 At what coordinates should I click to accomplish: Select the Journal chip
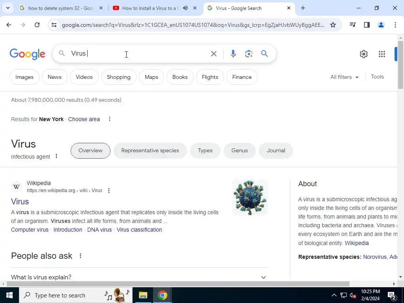pos(276,150)
